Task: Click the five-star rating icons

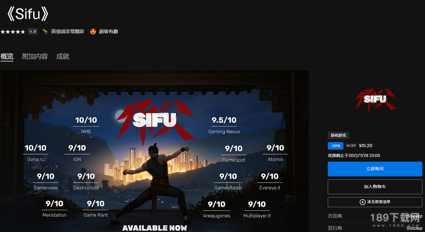Action: pyautogui.click(x=13, y=32)
